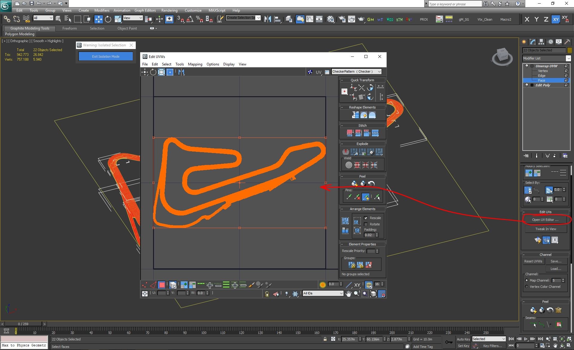Screen dimensions: 574x350
Task: Switch to the Freeform ribbon tab
Action: point(70,28)
